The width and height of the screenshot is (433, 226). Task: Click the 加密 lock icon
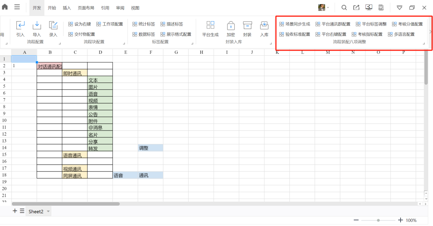tap(231, 25)
